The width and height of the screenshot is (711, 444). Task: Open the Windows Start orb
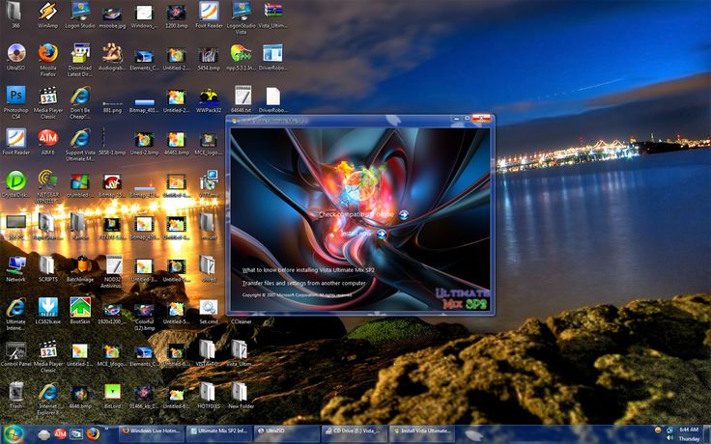(x=14, y=434)
